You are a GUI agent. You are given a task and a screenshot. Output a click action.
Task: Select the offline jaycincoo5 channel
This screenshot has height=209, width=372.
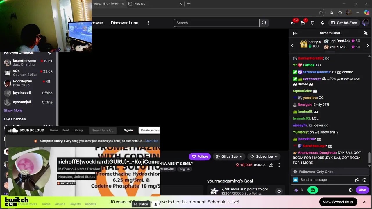point(28,93)
